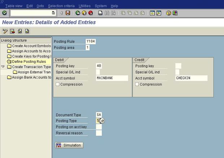Screen dimensions: 224x158
Task: Click the Save floppy disk icon
Action: pyautogui.click(x=68, y=13)
